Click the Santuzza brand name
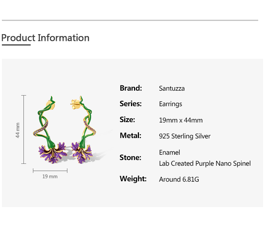Screen dimensions: 265x226 point(172,88)
